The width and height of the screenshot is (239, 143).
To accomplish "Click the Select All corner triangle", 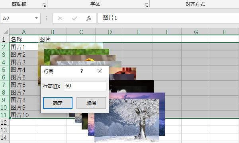I will [6, 32].
